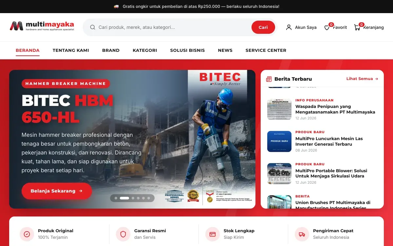This screenshot has height=246, width=393.
Task: Open the MultiPro blower news thumbnail
Action: (x=279, y=174)
